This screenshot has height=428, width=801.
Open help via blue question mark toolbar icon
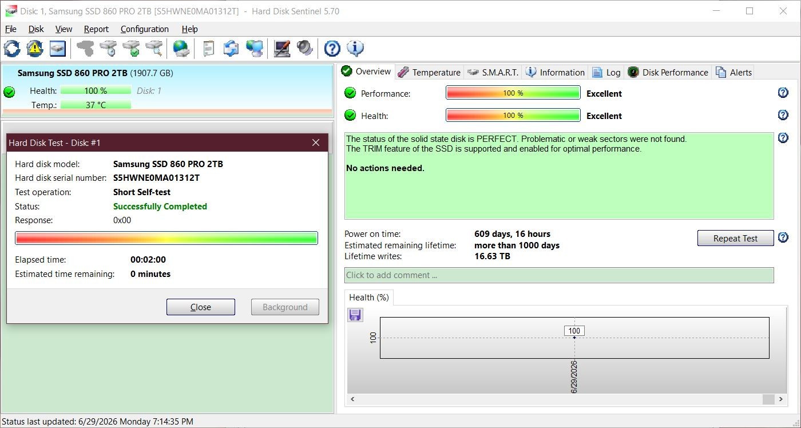click(x=332, y=49)
